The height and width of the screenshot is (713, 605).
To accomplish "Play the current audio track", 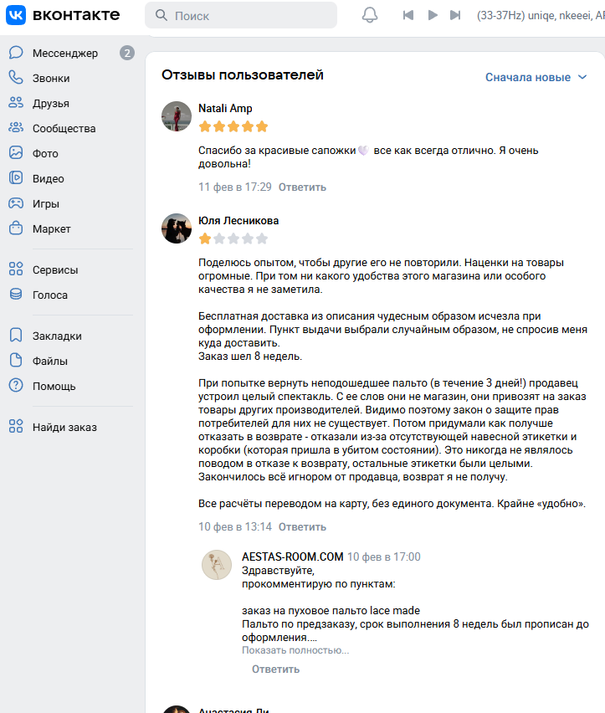I will pyautogui.click(x=433, y=15).
